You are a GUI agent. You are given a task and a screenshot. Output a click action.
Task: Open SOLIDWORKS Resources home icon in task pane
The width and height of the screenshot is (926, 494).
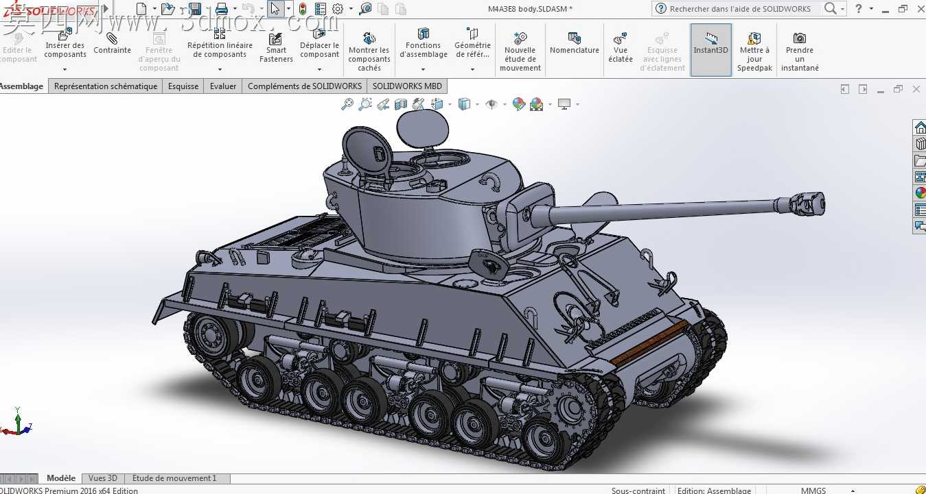click(x=920, y=127)
